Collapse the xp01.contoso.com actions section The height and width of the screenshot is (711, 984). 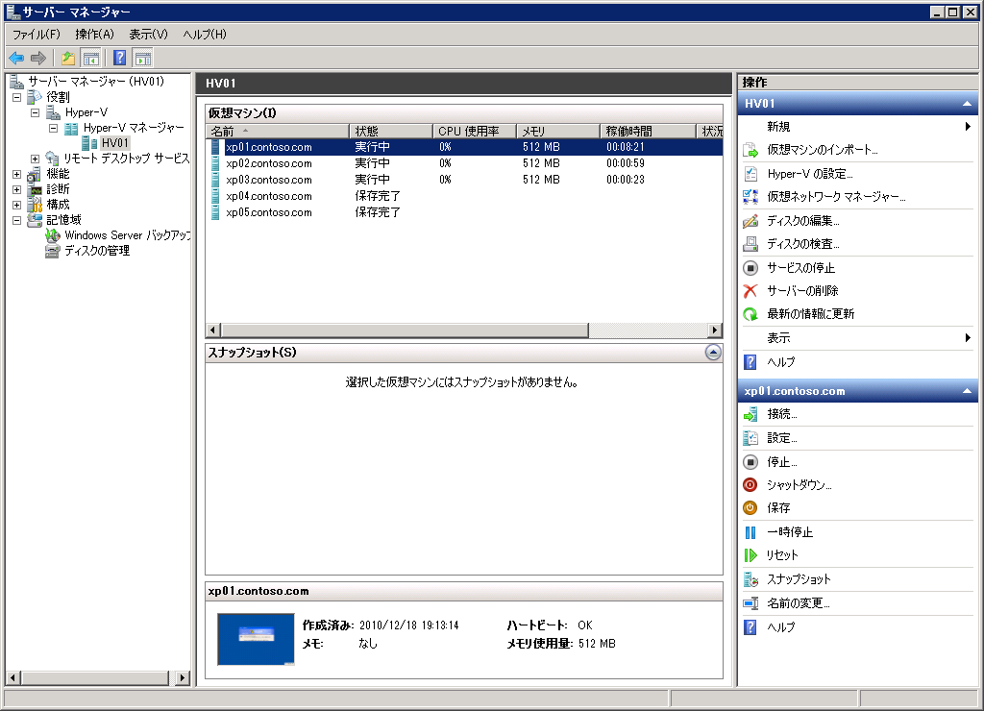pyautogui.click(x=967, y=391)
